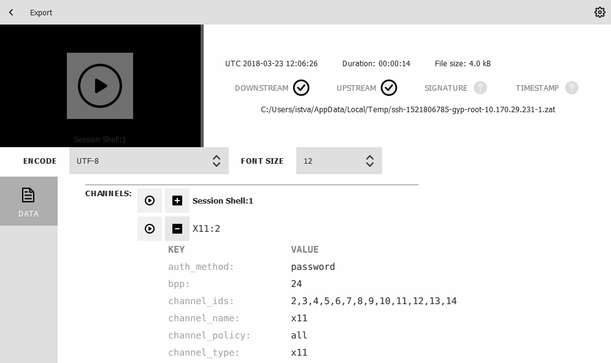Select the Session Shell:1 channel label
Screen dimensions: 611x363
223,201
